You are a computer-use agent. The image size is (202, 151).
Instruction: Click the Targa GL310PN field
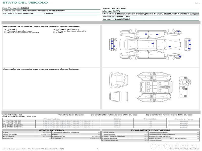[114, 8]
